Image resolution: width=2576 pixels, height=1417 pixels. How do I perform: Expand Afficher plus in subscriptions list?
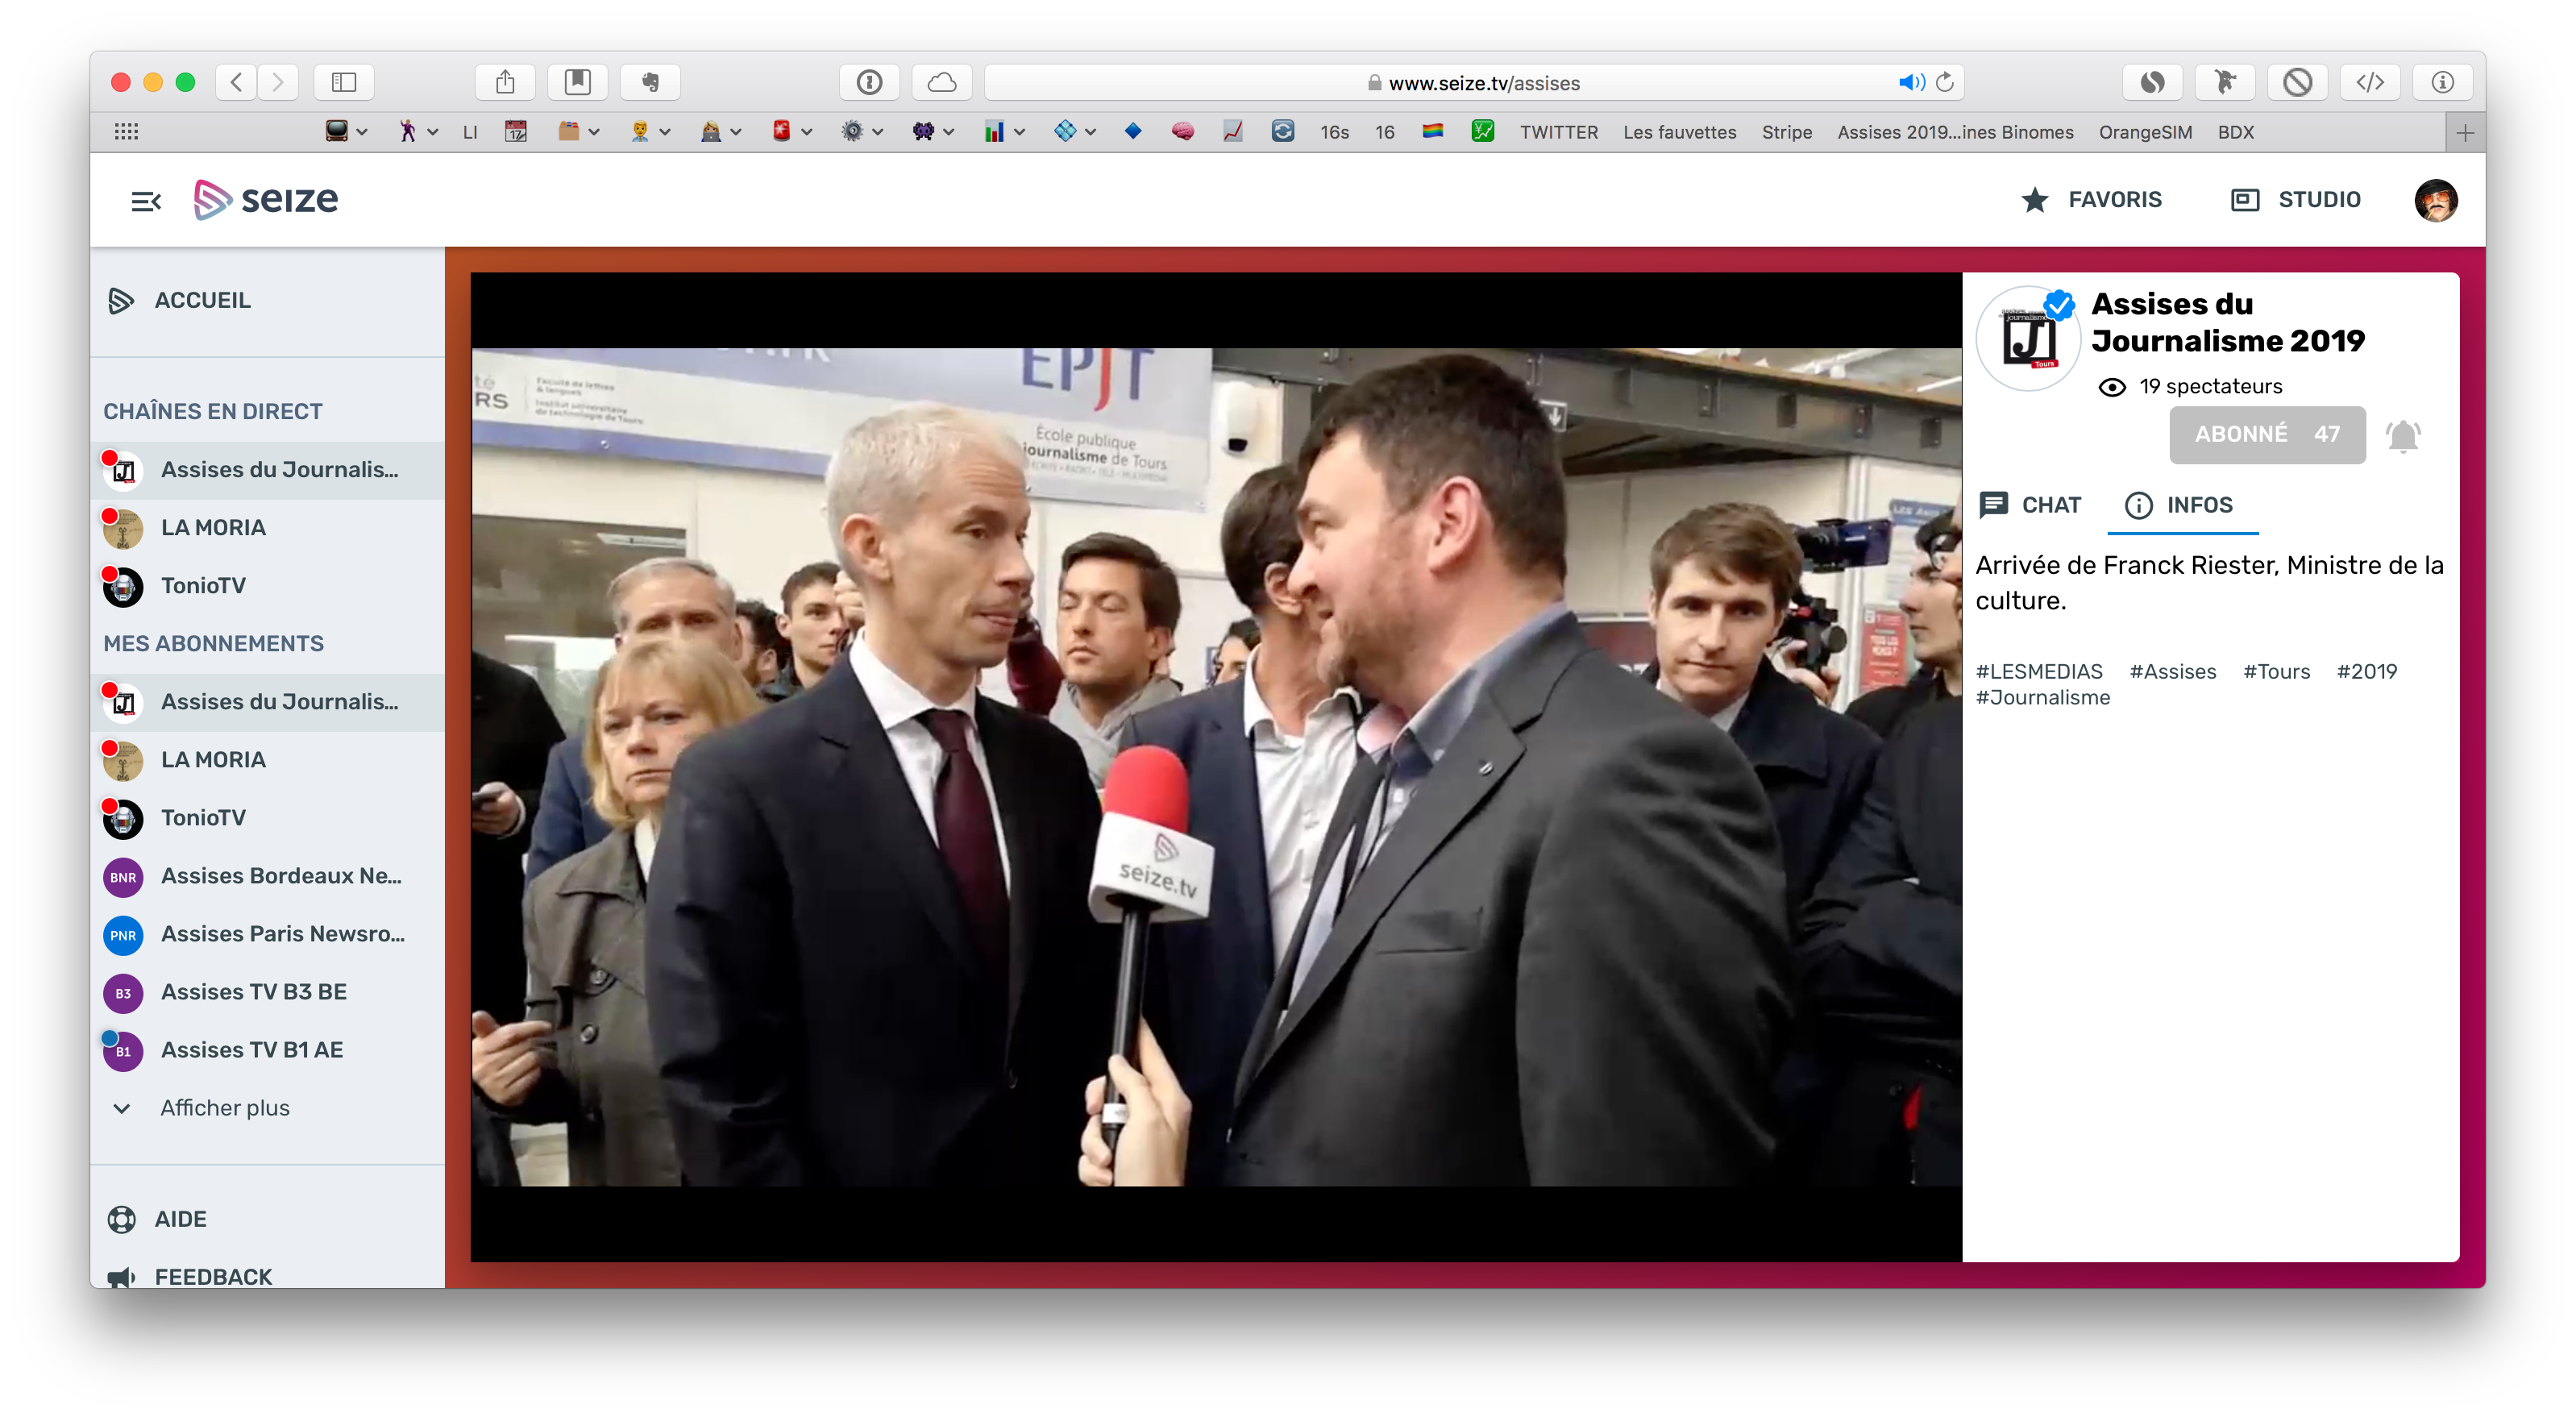pyautogui.click(x=224, y=1108)
